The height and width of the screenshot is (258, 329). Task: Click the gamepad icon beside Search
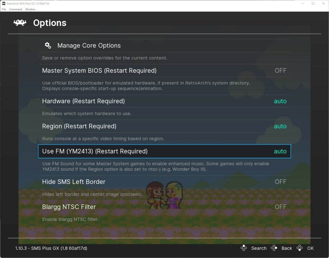244,248
